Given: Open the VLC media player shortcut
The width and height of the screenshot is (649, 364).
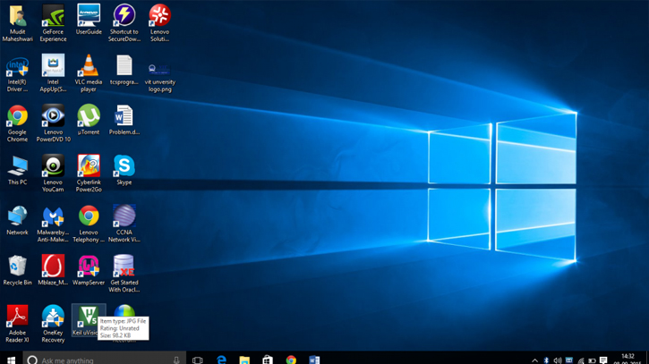Looking at the screenshot, I should click(x=88, y=66).
